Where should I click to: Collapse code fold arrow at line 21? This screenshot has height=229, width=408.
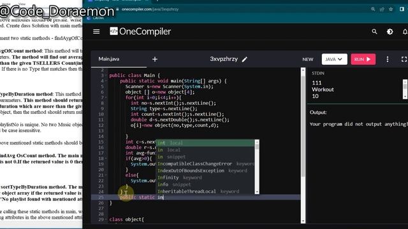click(106, 176)
